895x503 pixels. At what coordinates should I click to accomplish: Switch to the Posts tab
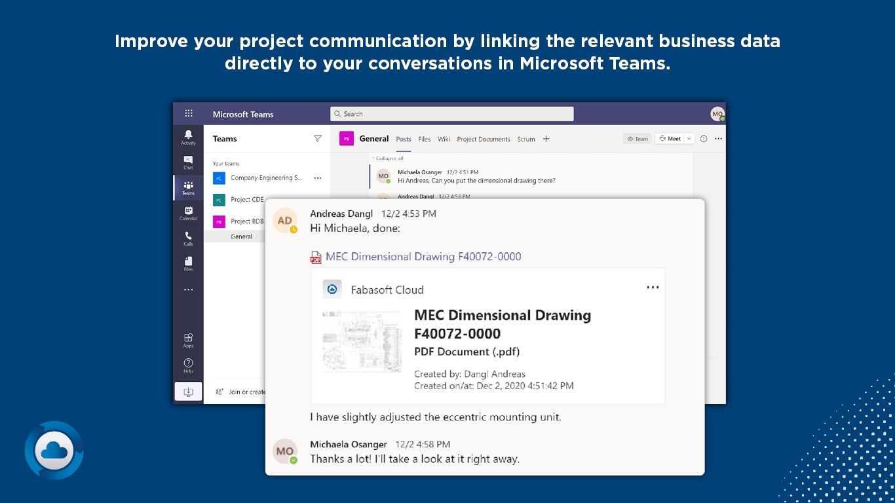click(404, 139)
